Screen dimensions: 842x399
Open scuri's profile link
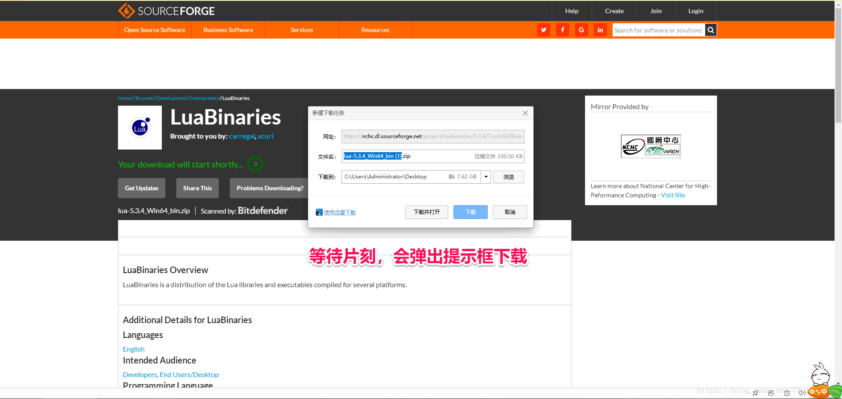coord(265,136)
